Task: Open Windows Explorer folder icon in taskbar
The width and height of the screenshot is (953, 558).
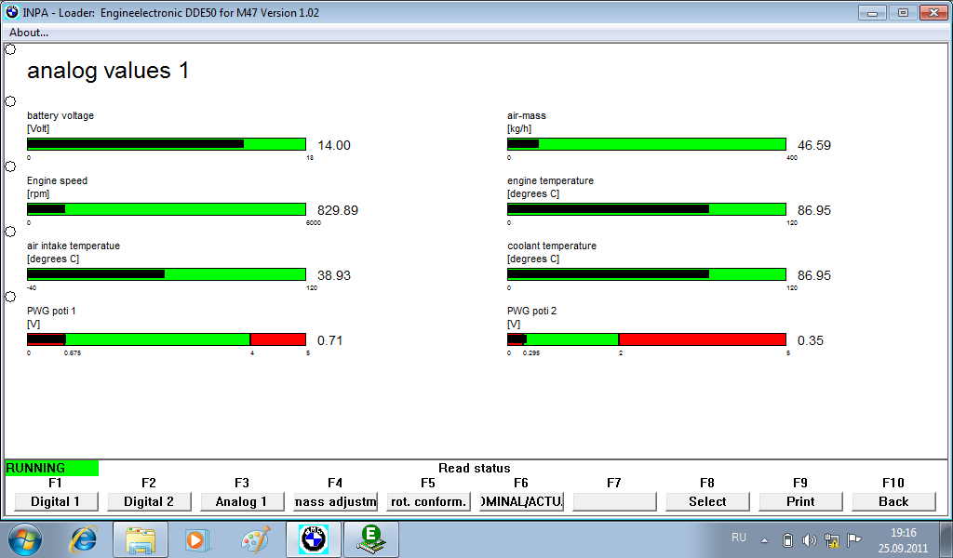Action: pyautogui.click(x=141, y=539)
